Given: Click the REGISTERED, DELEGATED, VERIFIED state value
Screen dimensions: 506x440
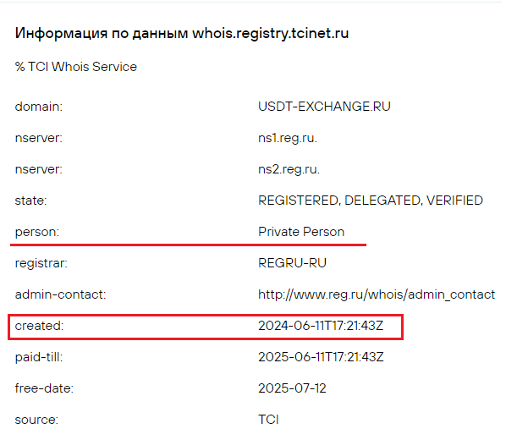Looking at the screenshot, I should [x=371, y=201].
